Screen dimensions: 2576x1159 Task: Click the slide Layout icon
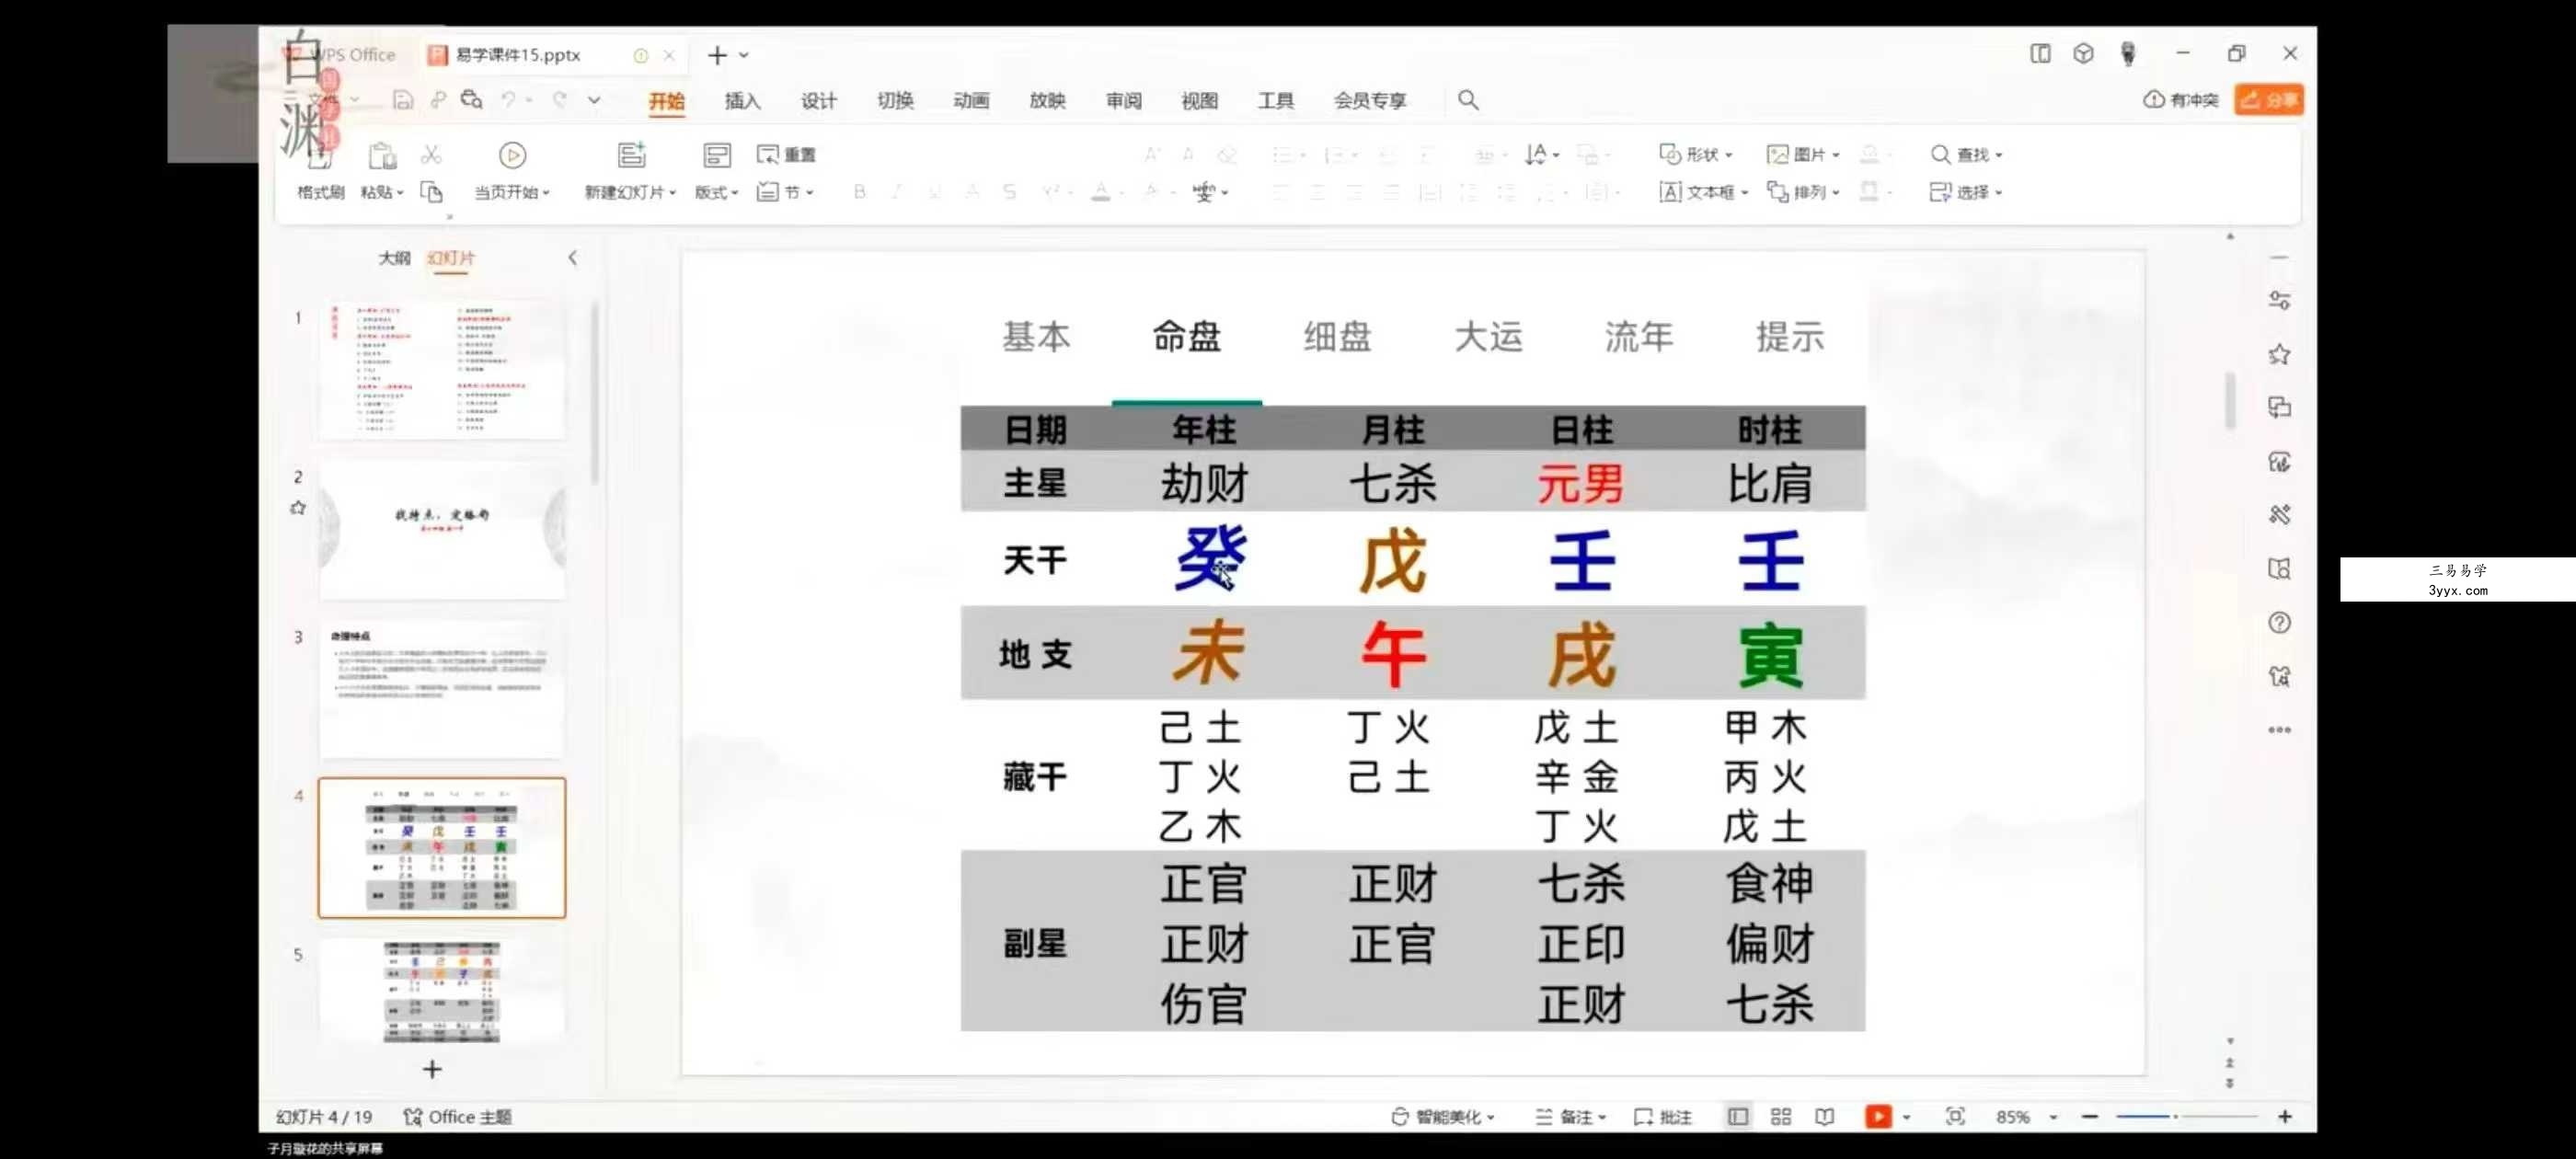[717, 155]
